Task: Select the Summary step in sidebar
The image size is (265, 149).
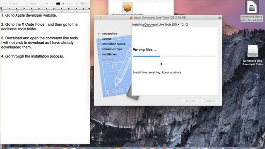Action: 108,60
